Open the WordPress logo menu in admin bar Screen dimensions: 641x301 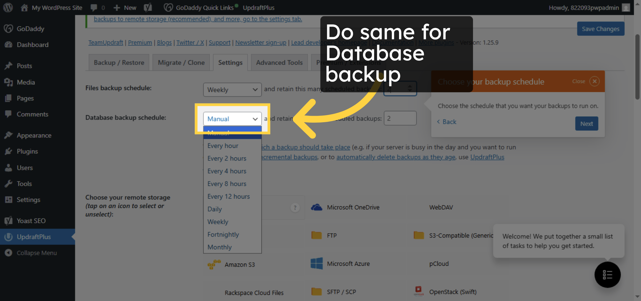[8, 7]
